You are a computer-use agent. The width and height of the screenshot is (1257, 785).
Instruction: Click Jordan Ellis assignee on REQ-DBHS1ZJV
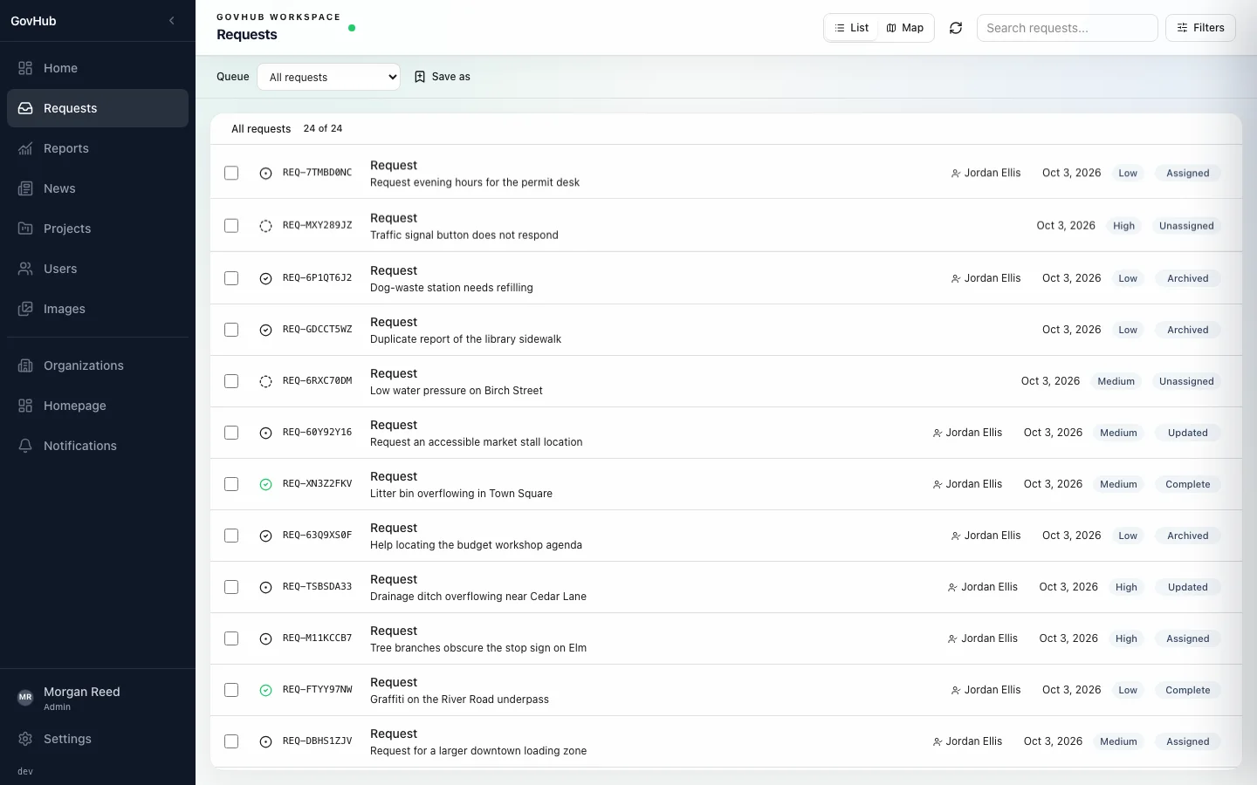point(967,741)
